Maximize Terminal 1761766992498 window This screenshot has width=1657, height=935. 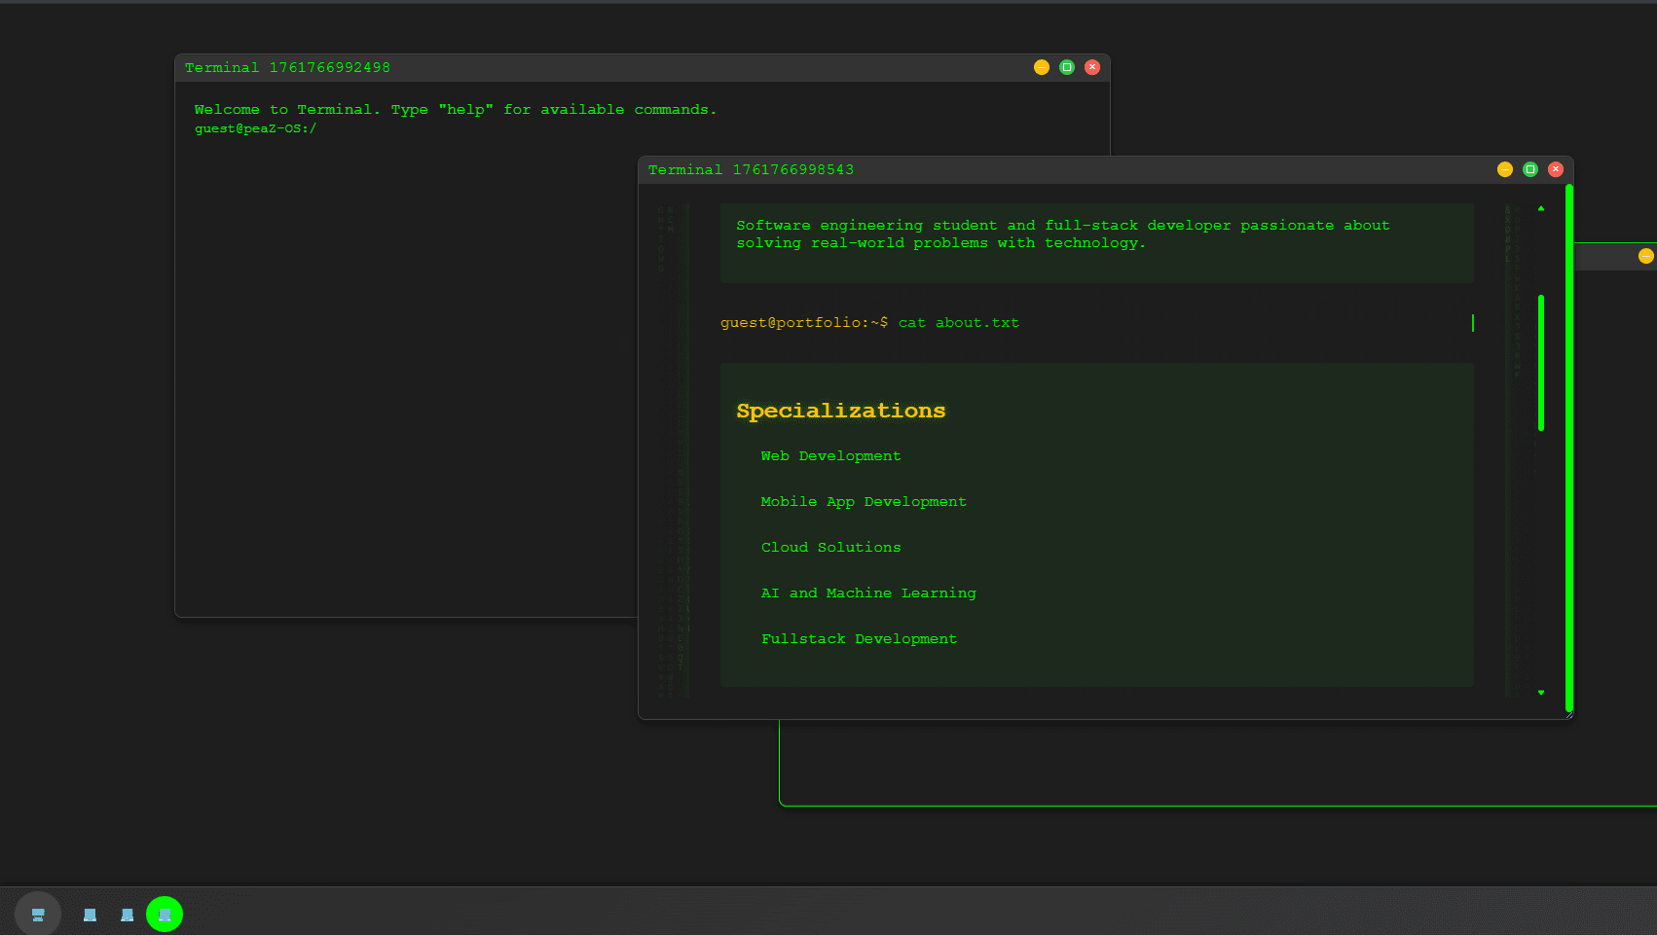(1066, 67)
